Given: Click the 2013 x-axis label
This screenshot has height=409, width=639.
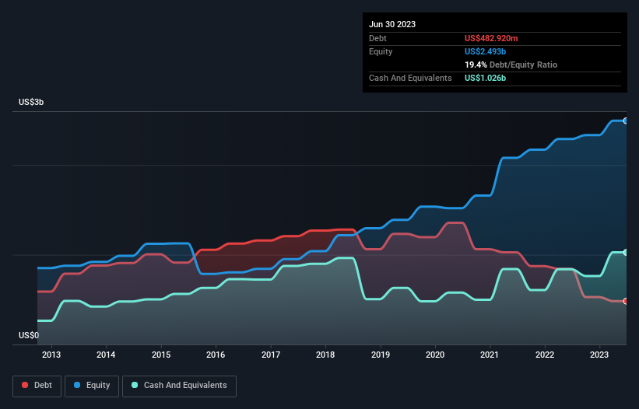Looking at the screenshot, I should (51, 355).
